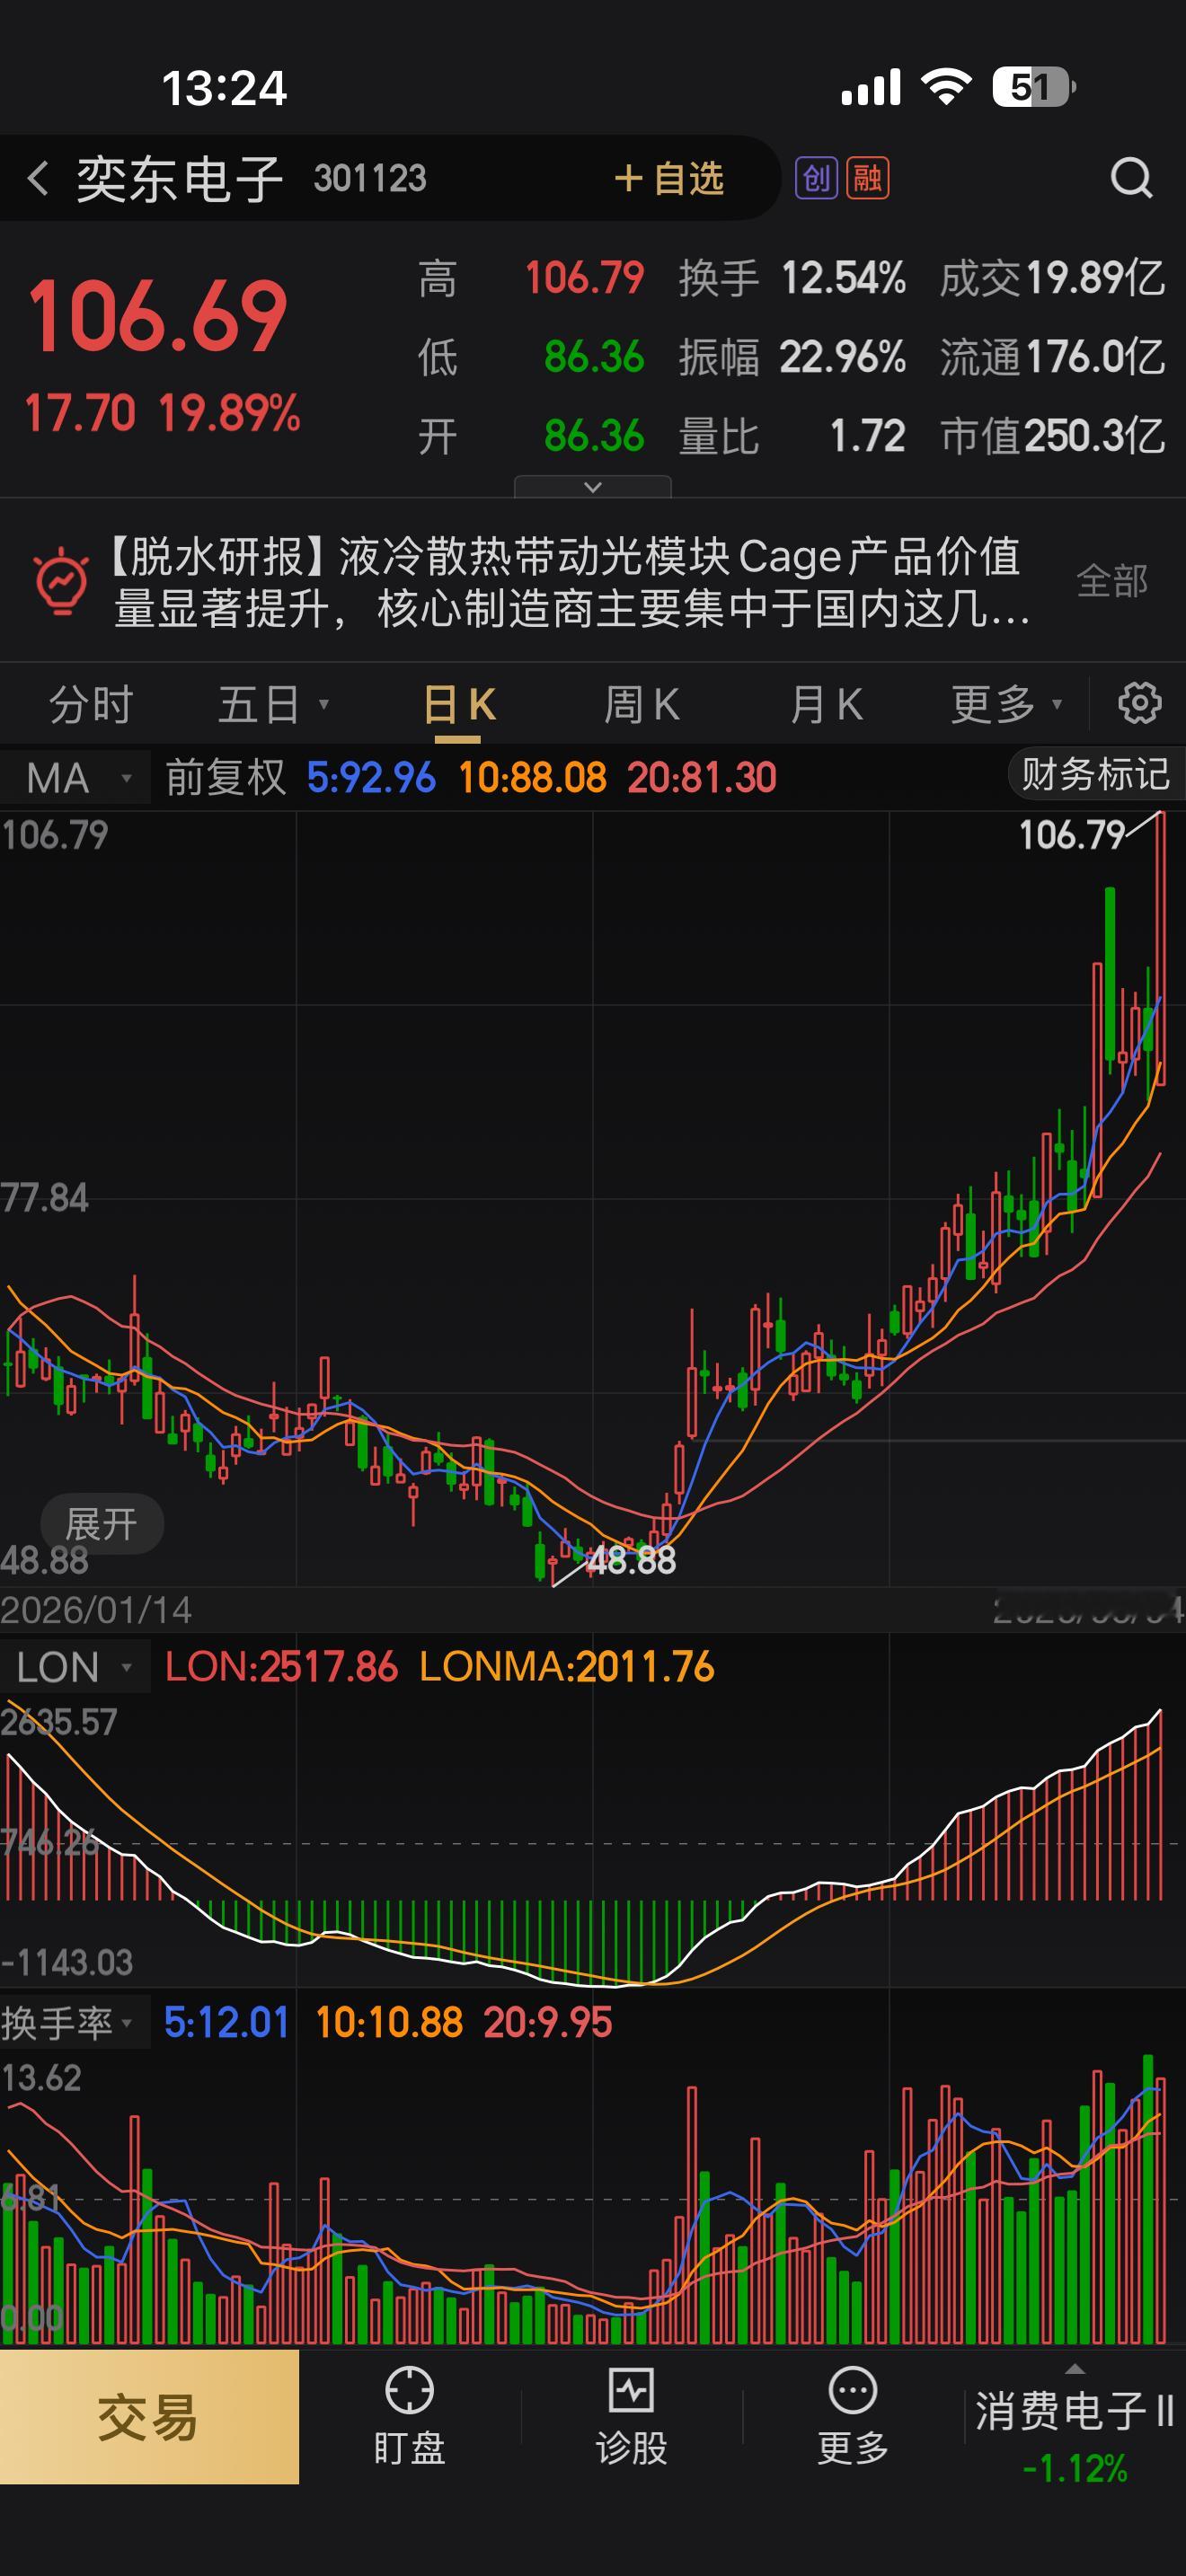This screenshot has width=1186, height=2576.
Task: Open chart settings gear icon
Action: (1139, 703)
